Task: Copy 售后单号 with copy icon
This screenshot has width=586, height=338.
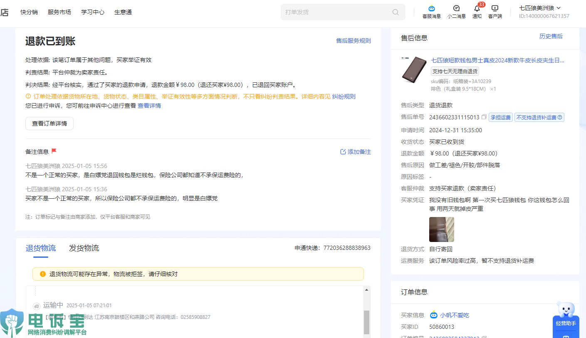Action: pos(484,117)
